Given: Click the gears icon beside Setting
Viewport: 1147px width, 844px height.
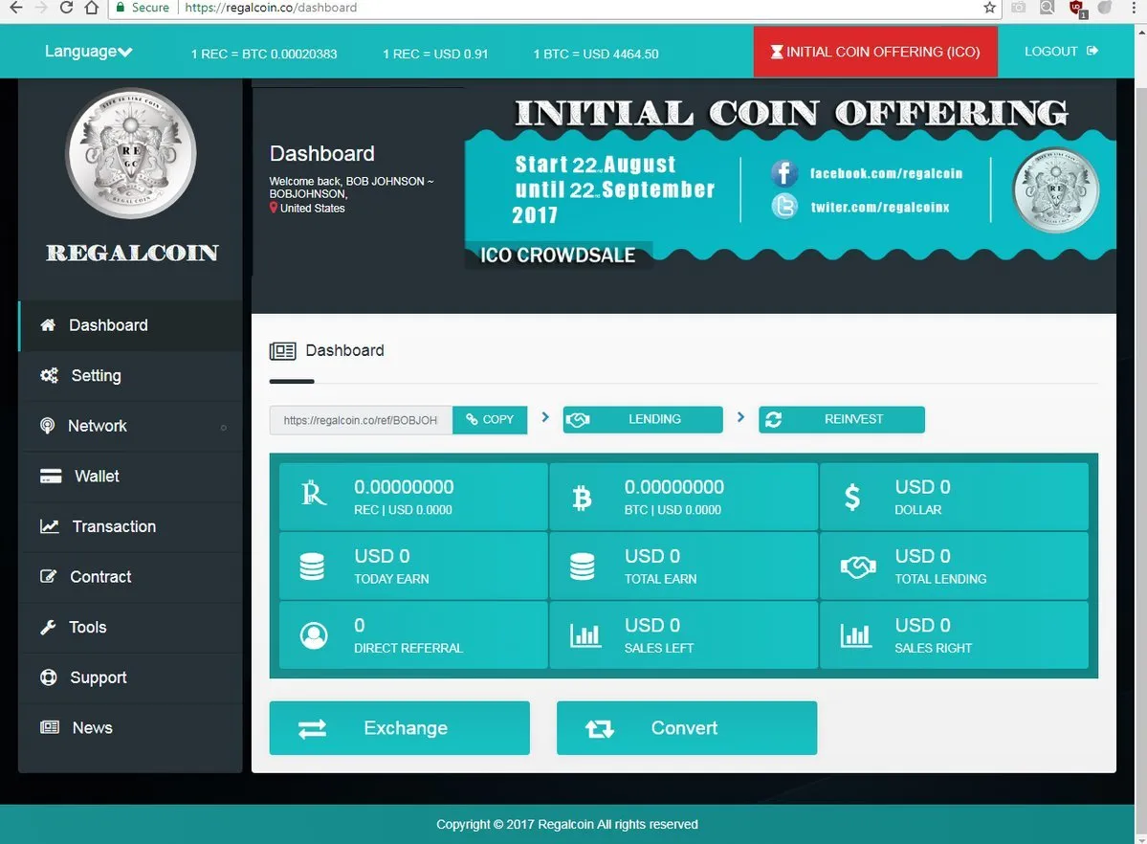Looking at the screenshot, I should coord(49,375).
